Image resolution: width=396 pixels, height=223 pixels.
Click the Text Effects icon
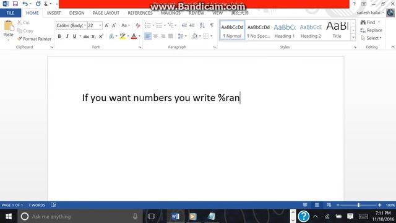click(x=111, y=36)
